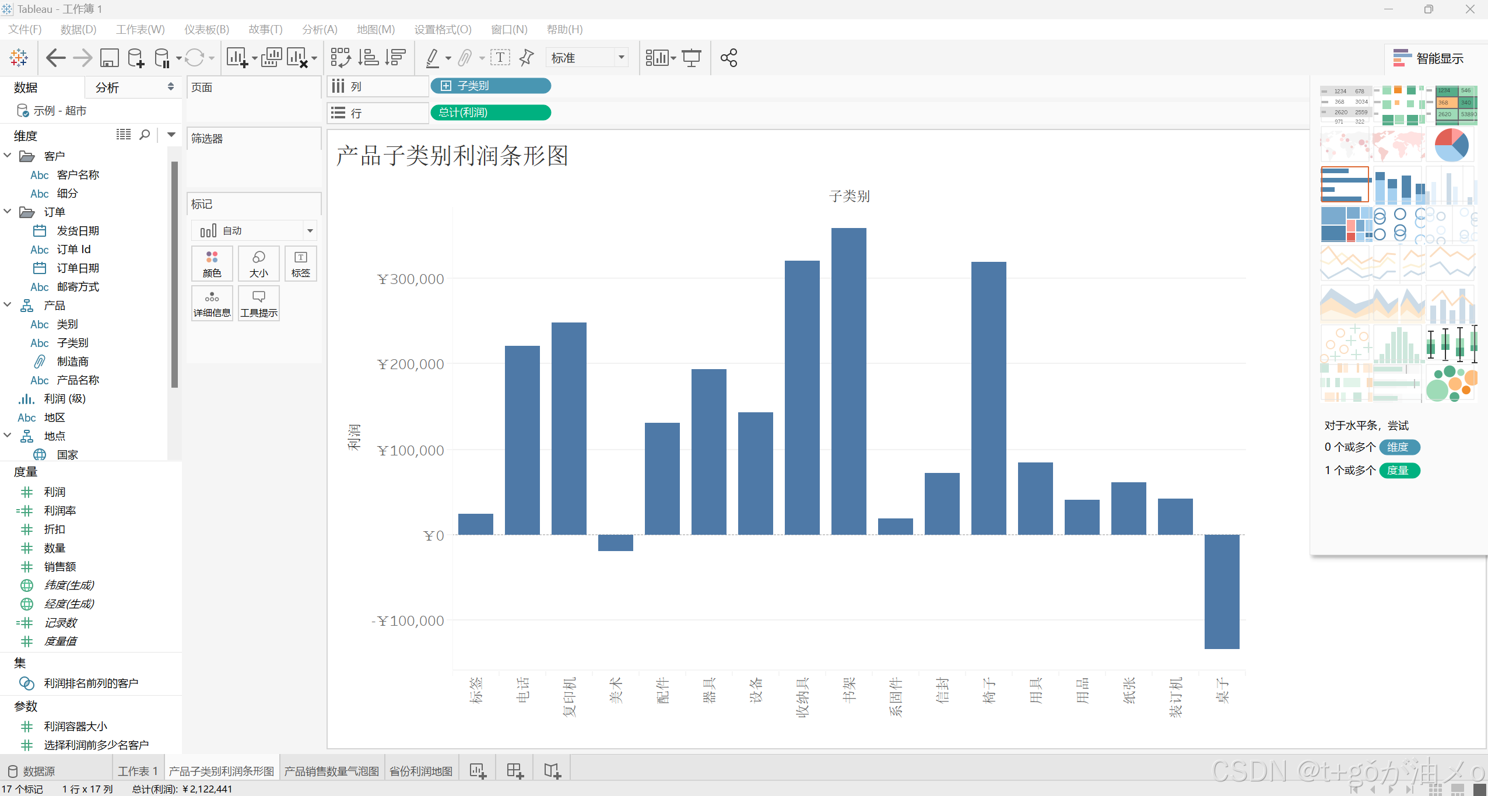Toggle the fix axes pin icon
The width and height of the screenshot is (1488, 796).
coord(527,58)
